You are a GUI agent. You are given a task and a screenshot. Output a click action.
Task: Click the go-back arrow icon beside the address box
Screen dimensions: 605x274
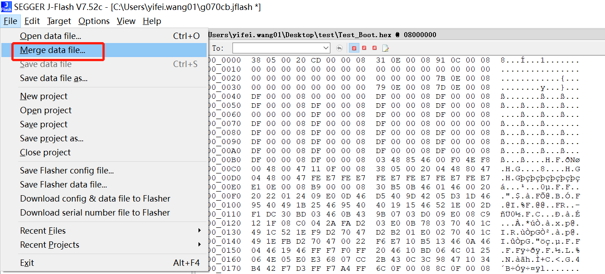click(339, 48)
